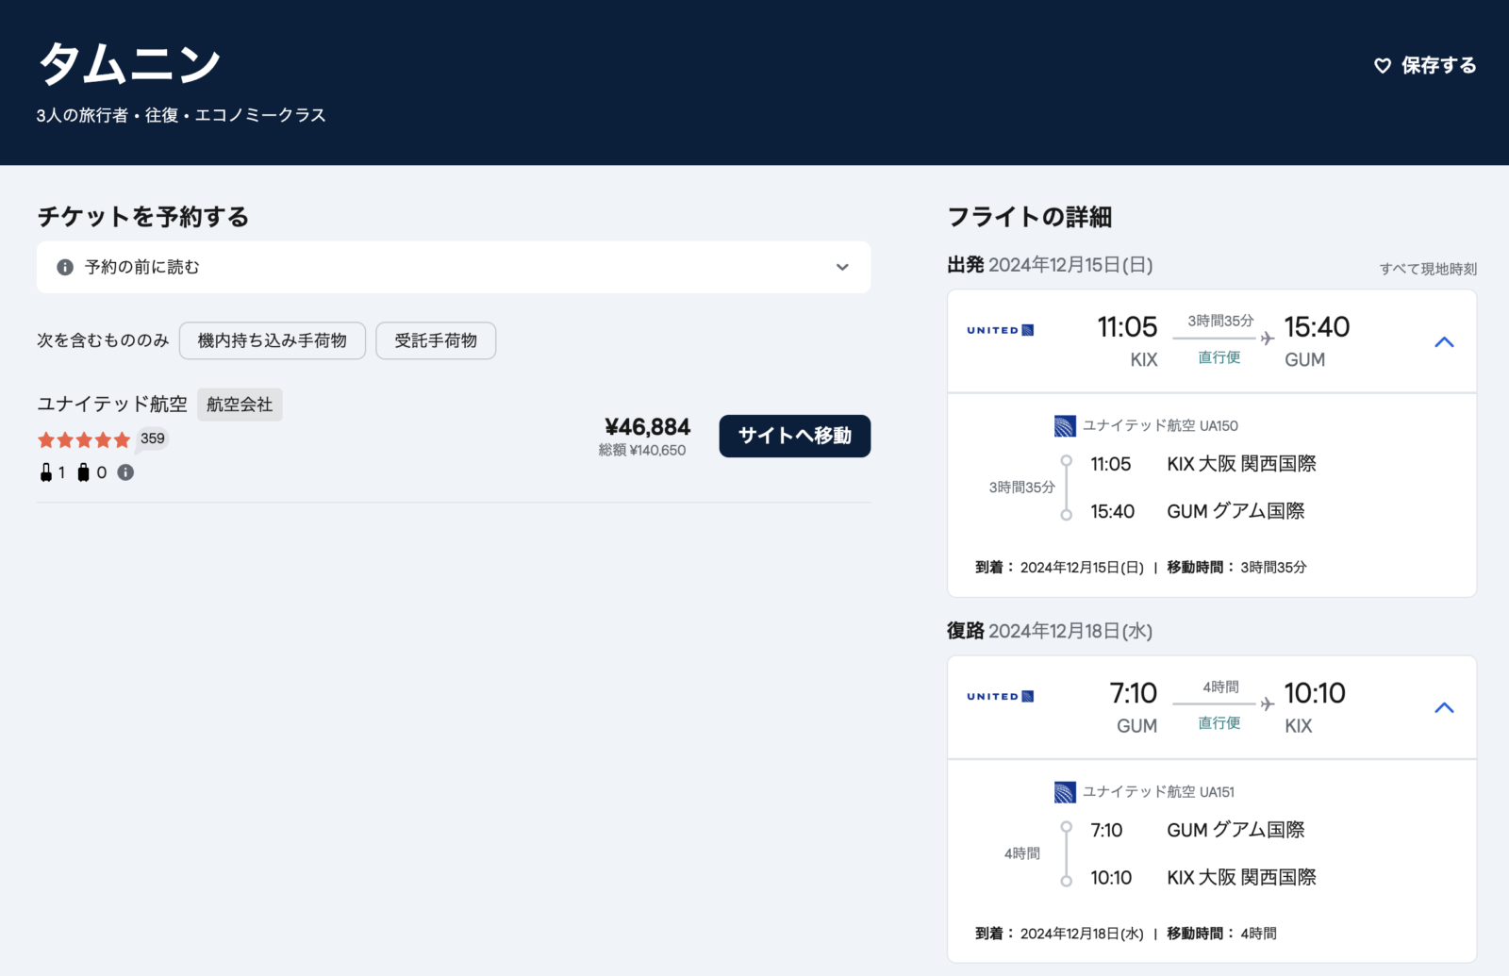Image resolution: width=1509 pixels, height=976 pixels.
Task: Click departure time 11:05 in outbound summary
Action: (x=1127, y=327)
